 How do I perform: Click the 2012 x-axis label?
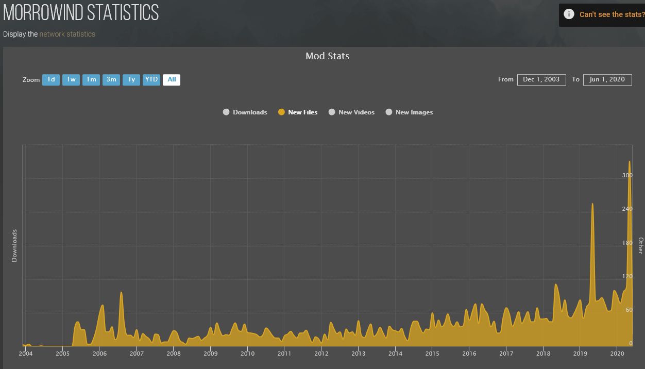[321, 354]
